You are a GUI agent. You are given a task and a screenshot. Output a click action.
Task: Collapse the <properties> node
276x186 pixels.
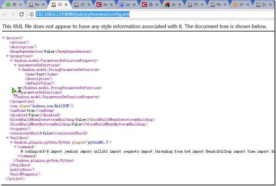[x=7, y=56]
